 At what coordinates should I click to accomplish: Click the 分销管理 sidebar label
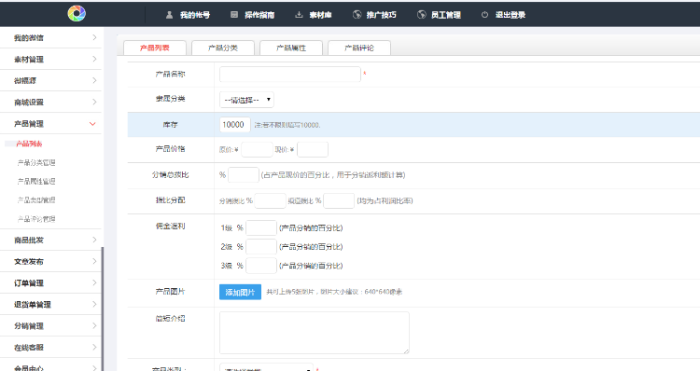coord(29,326)
